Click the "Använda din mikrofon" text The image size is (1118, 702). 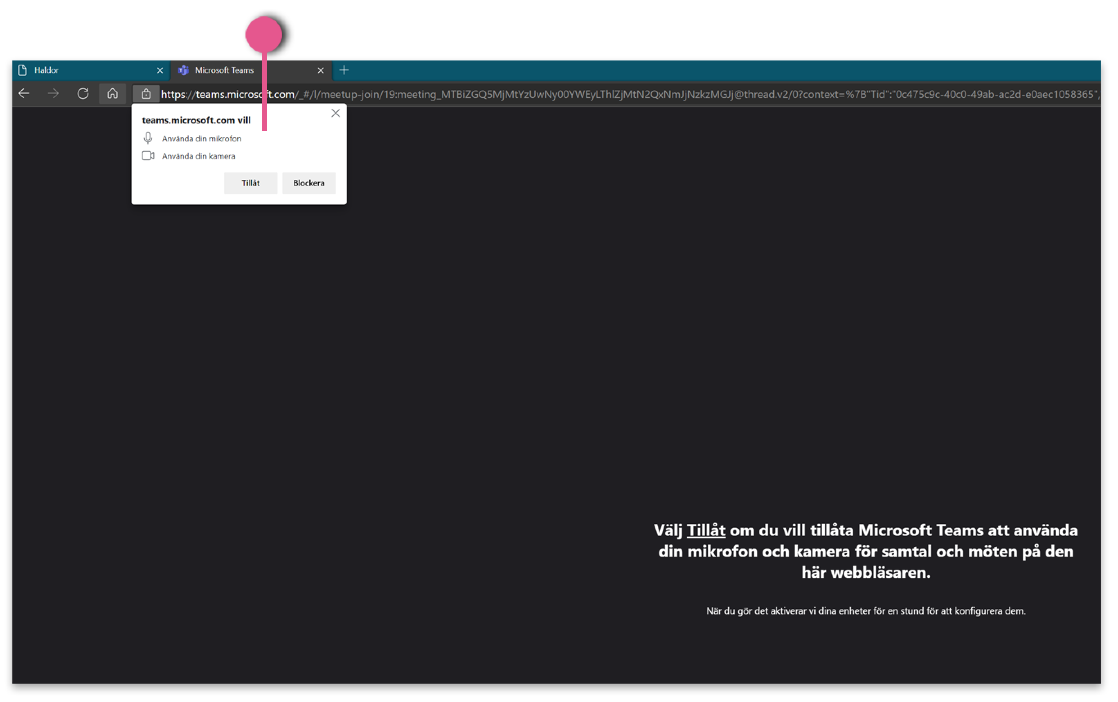click(202, 139)
